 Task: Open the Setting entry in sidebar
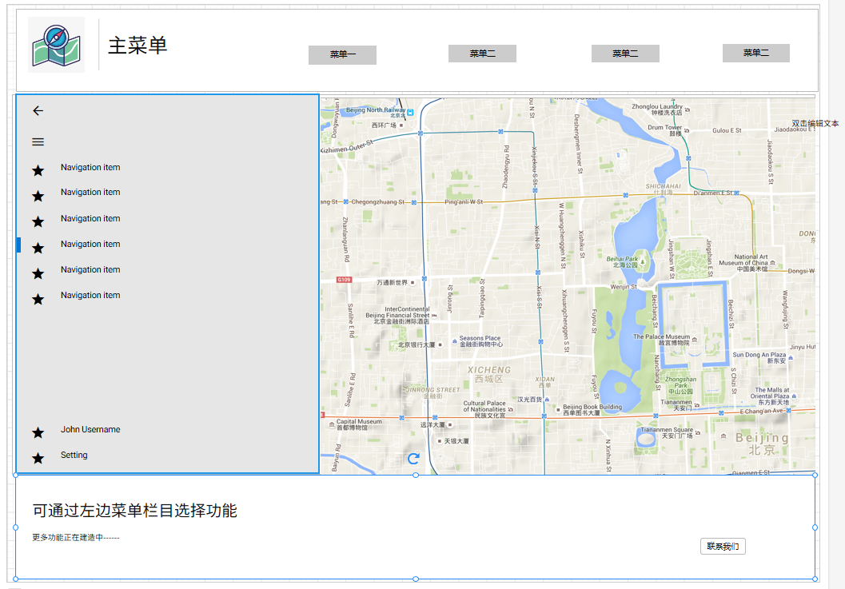click(x=74, y=455)
